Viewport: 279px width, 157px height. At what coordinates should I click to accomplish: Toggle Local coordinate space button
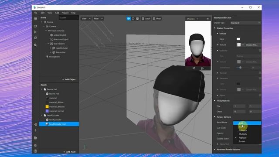click(x=146, y=19)
